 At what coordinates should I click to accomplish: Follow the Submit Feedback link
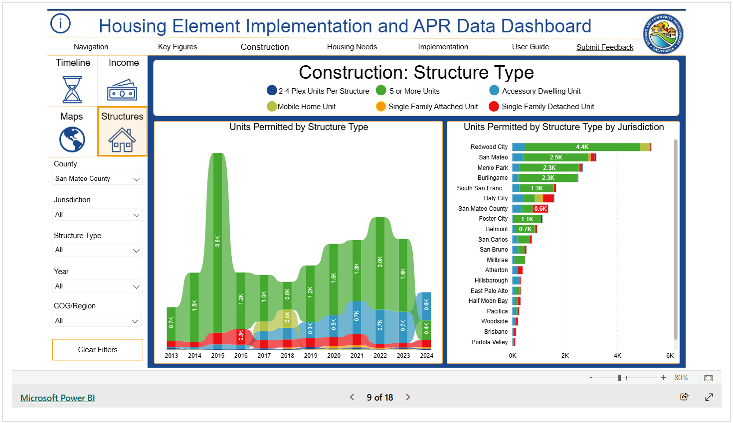tap(604, 47)
